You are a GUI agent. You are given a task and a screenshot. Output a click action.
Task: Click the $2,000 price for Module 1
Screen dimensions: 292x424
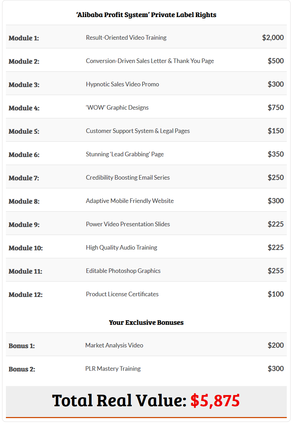(273, 38)
